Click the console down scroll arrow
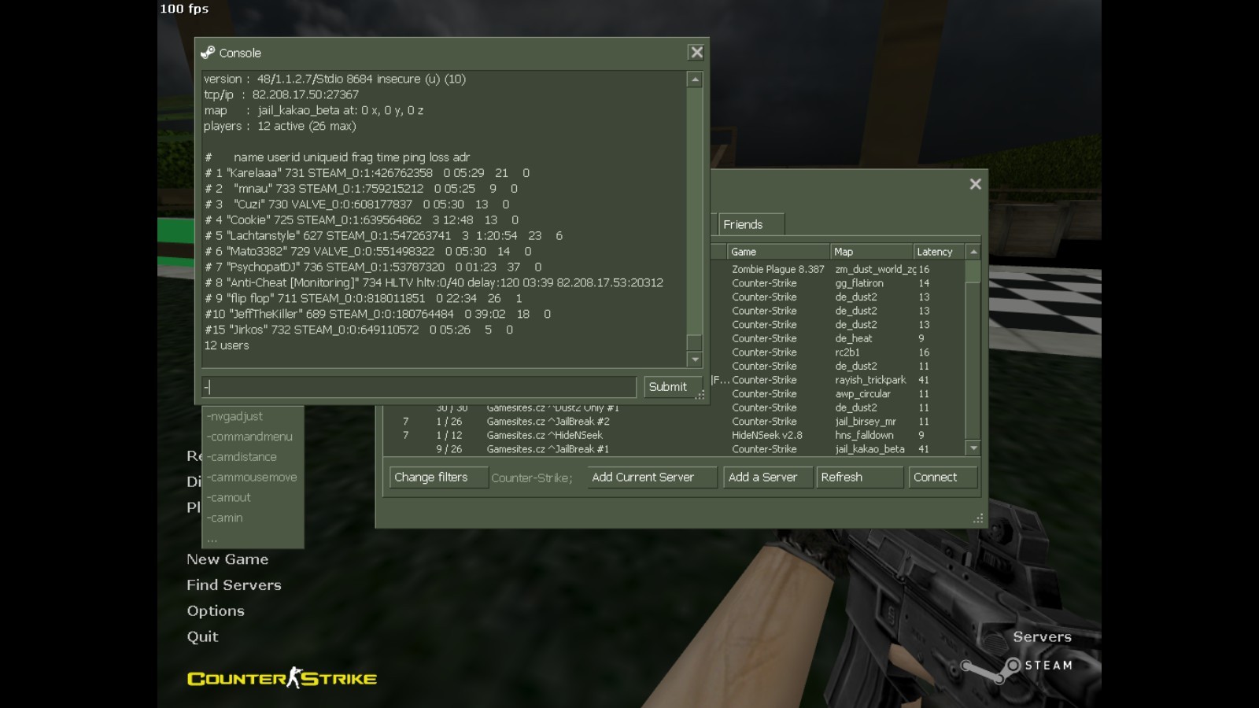1259x708 pixels. pyautogui.click(x=694, y=360)
